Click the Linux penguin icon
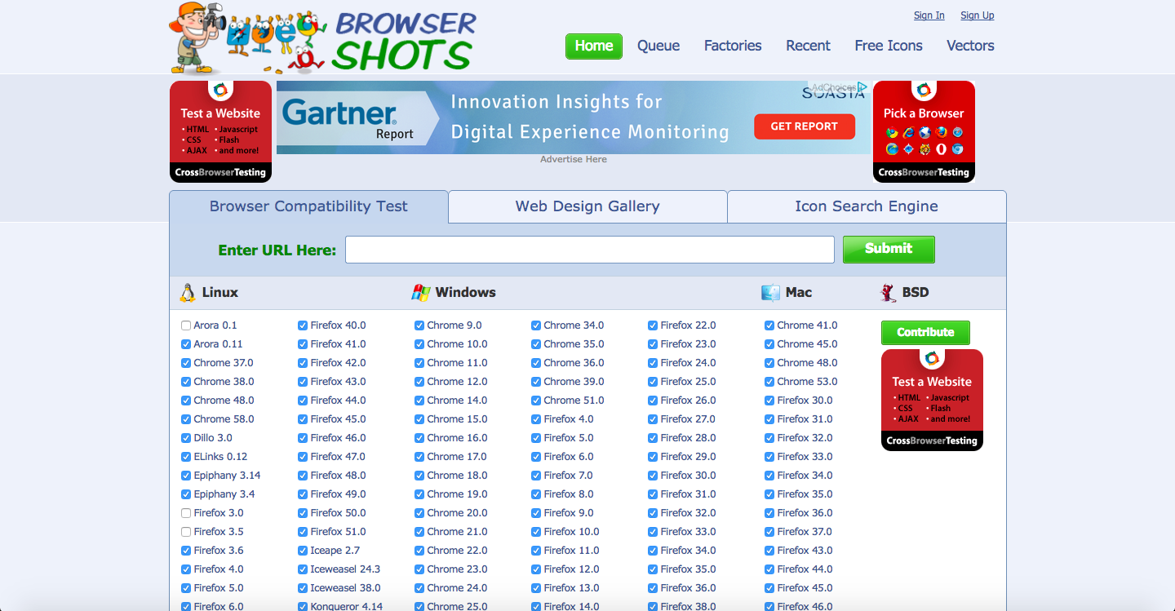Screen dimensions: 1175x611 188,293
